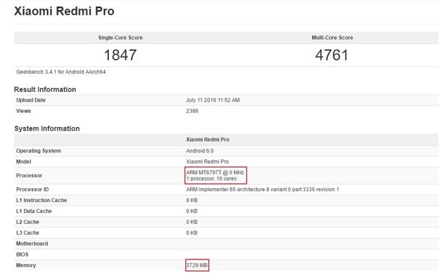Viewport: 445px width, 276px height.
Task: Click the Processor row label
Action: click(29, 175)
